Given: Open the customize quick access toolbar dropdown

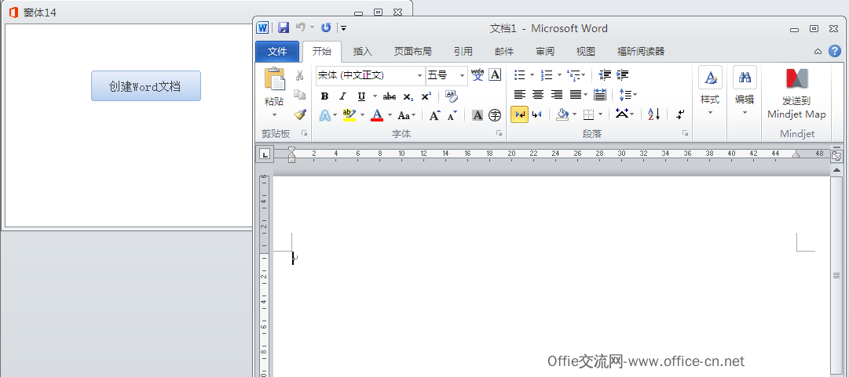Looking at the screenshot, I should click(343, 28).
